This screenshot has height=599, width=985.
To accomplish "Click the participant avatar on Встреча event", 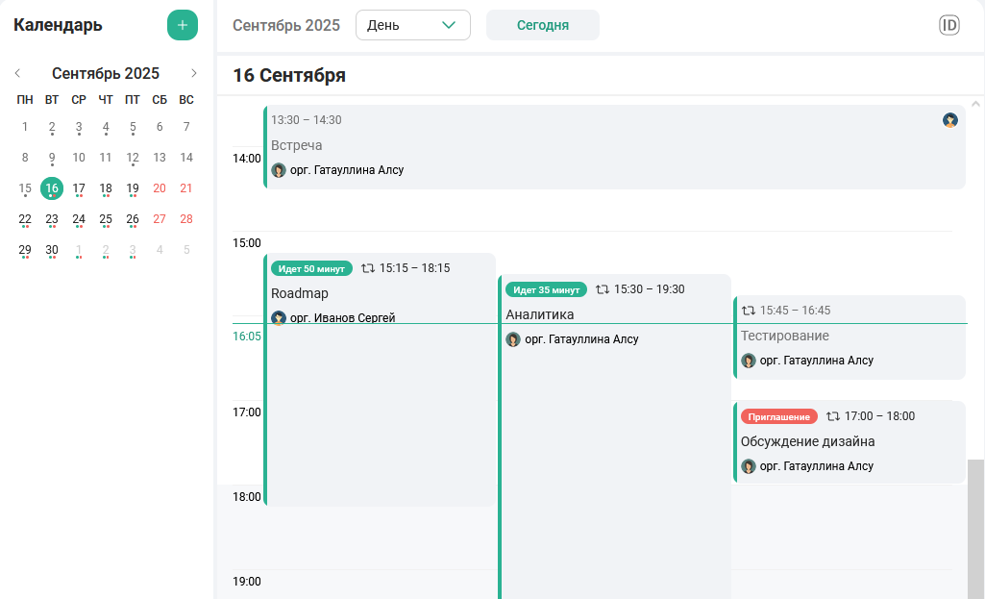I will [949, 120].
